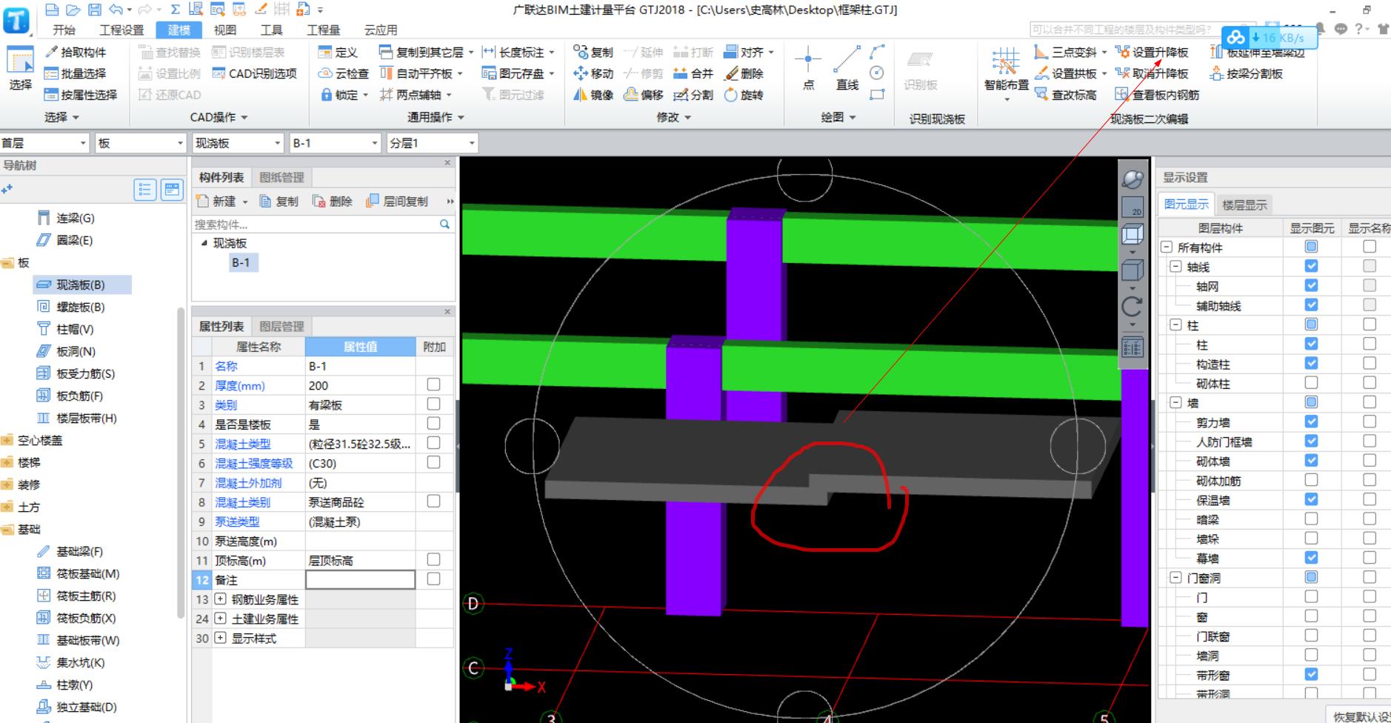Expand 钢筋业务属性 property group
This screenshot has width=1391, height=723.
point(220,599)
